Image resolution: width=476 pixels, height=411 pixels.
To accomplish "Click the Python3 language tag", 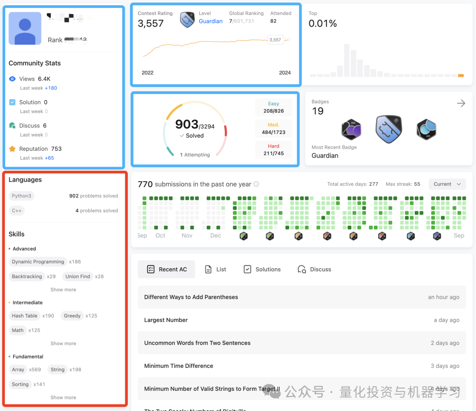I will (x=21, y=196).
